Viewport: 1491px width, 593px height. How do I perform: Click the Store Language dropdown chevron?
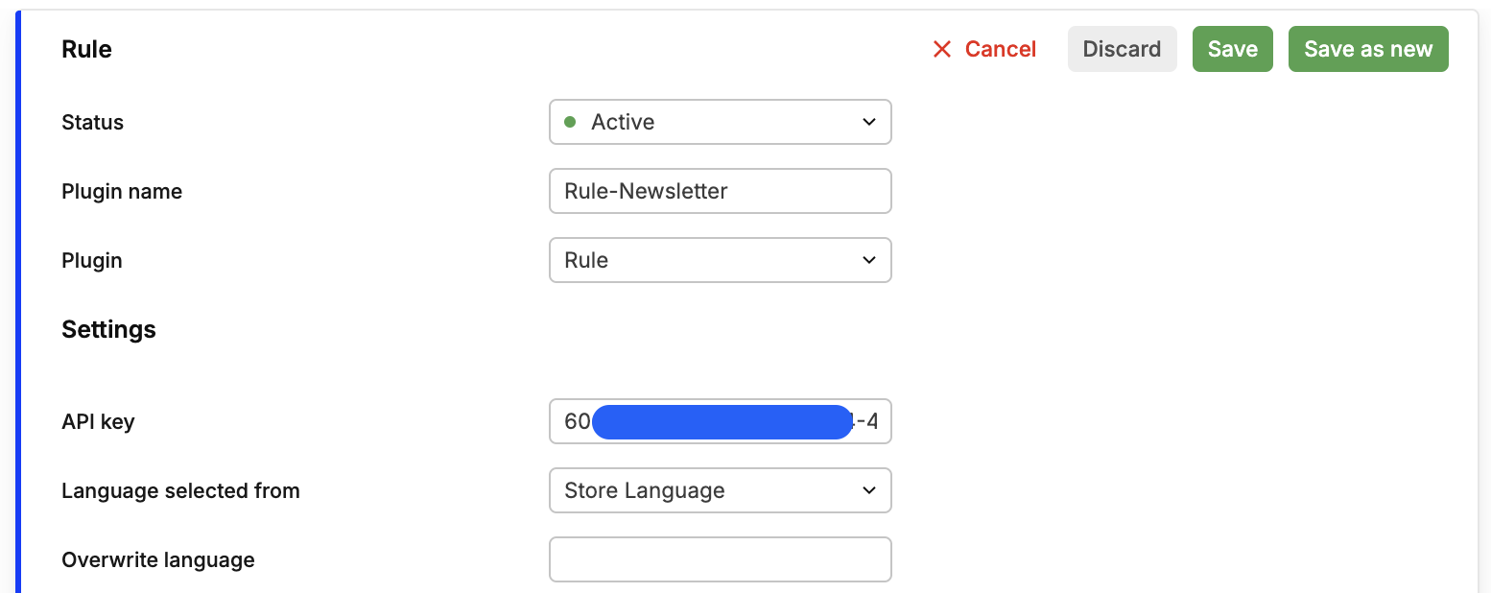pos(868,490)
